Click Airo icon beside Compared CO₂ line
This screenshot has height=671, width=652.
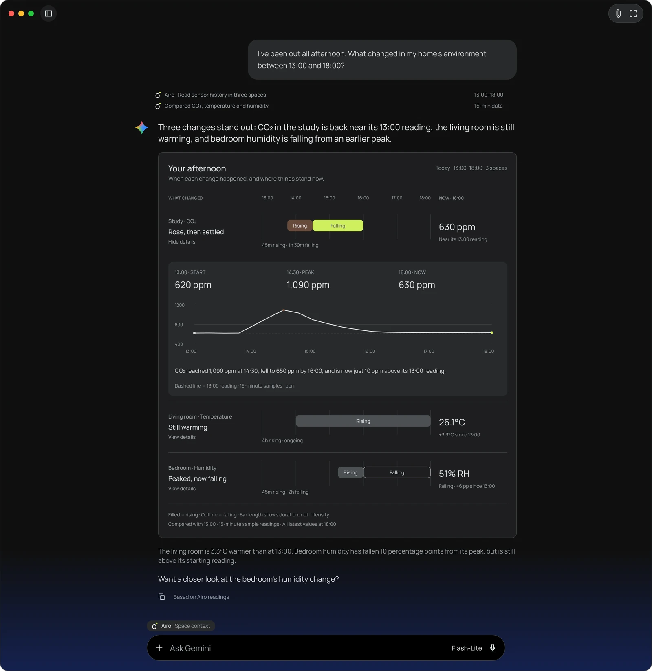coord(158,106)
